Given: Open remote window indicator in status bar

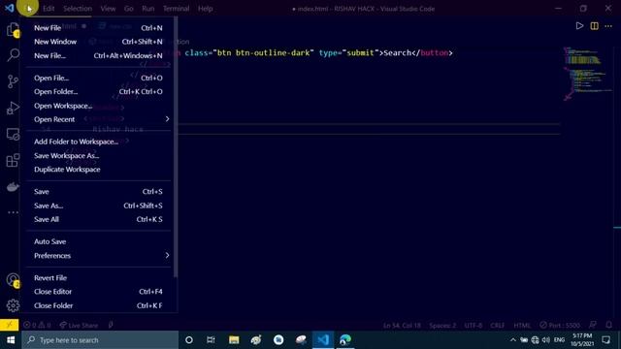Looking at the screenshot, I should pos(9,325).
